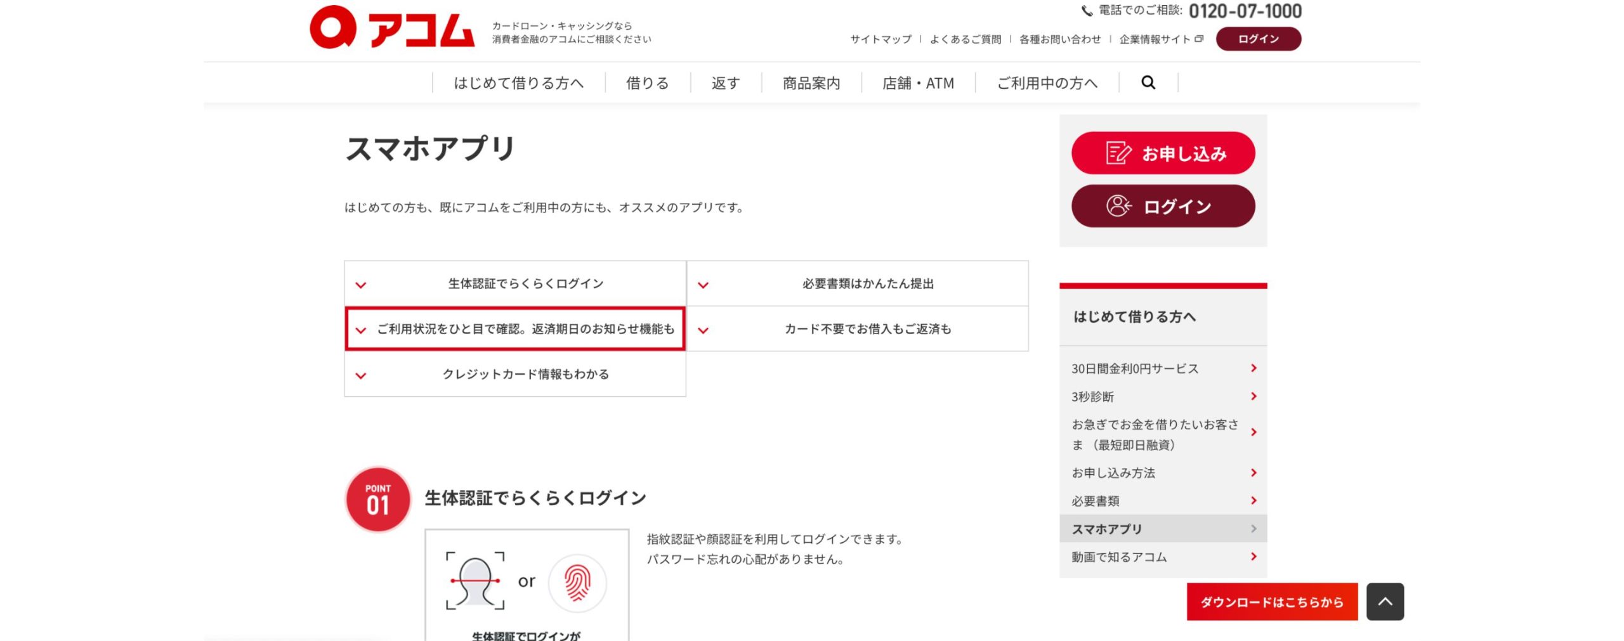Click phone number 0120-07-1000
1624x641 pixels.
point(1245,11)
